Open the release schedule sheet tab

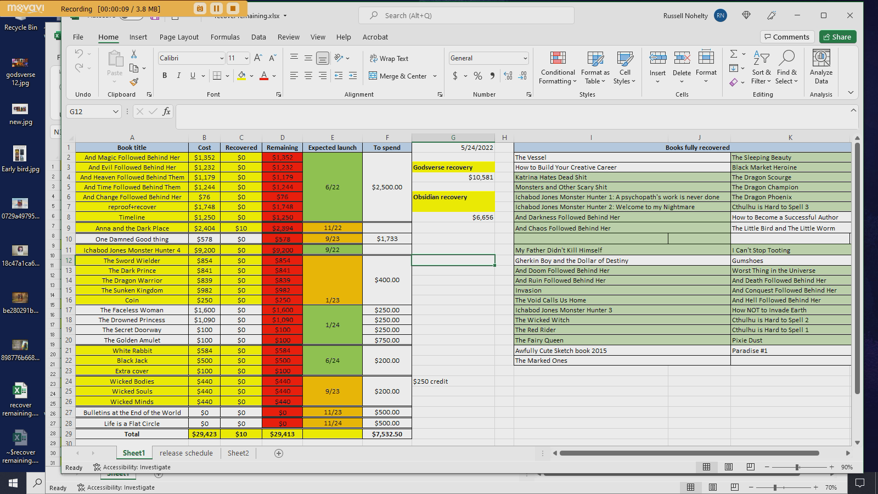[x=186, y=453]
